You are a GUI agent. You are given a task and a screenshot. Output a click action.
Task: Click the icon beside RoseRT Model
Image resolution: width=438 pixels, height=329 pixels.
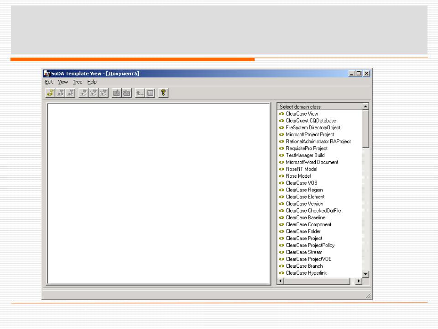click(282, 169)
